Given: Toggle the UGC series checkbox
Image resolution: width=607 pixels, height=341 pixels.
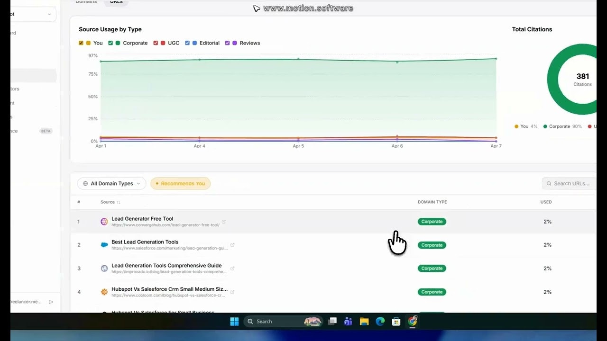Looking at the screenshot, I should point(156,43).
